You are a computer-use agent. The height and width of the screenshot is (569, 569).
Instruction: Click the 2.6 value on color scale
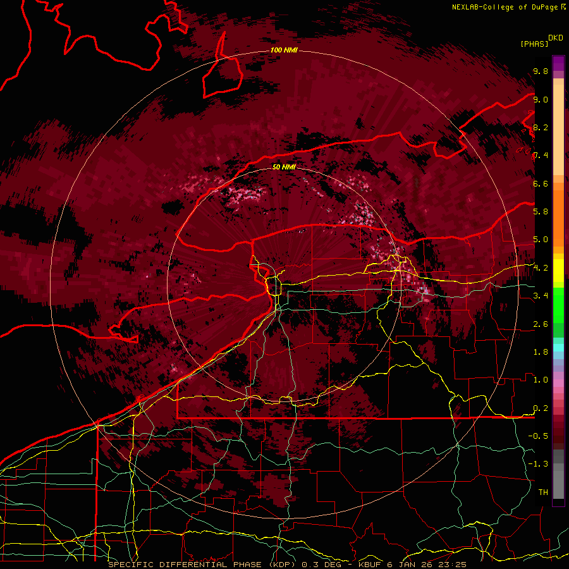(541, 324)
